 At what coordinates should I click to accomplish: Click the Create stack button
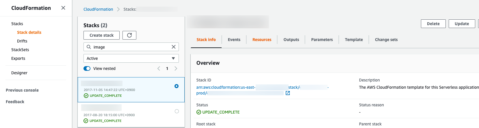(x=101, y=35)
